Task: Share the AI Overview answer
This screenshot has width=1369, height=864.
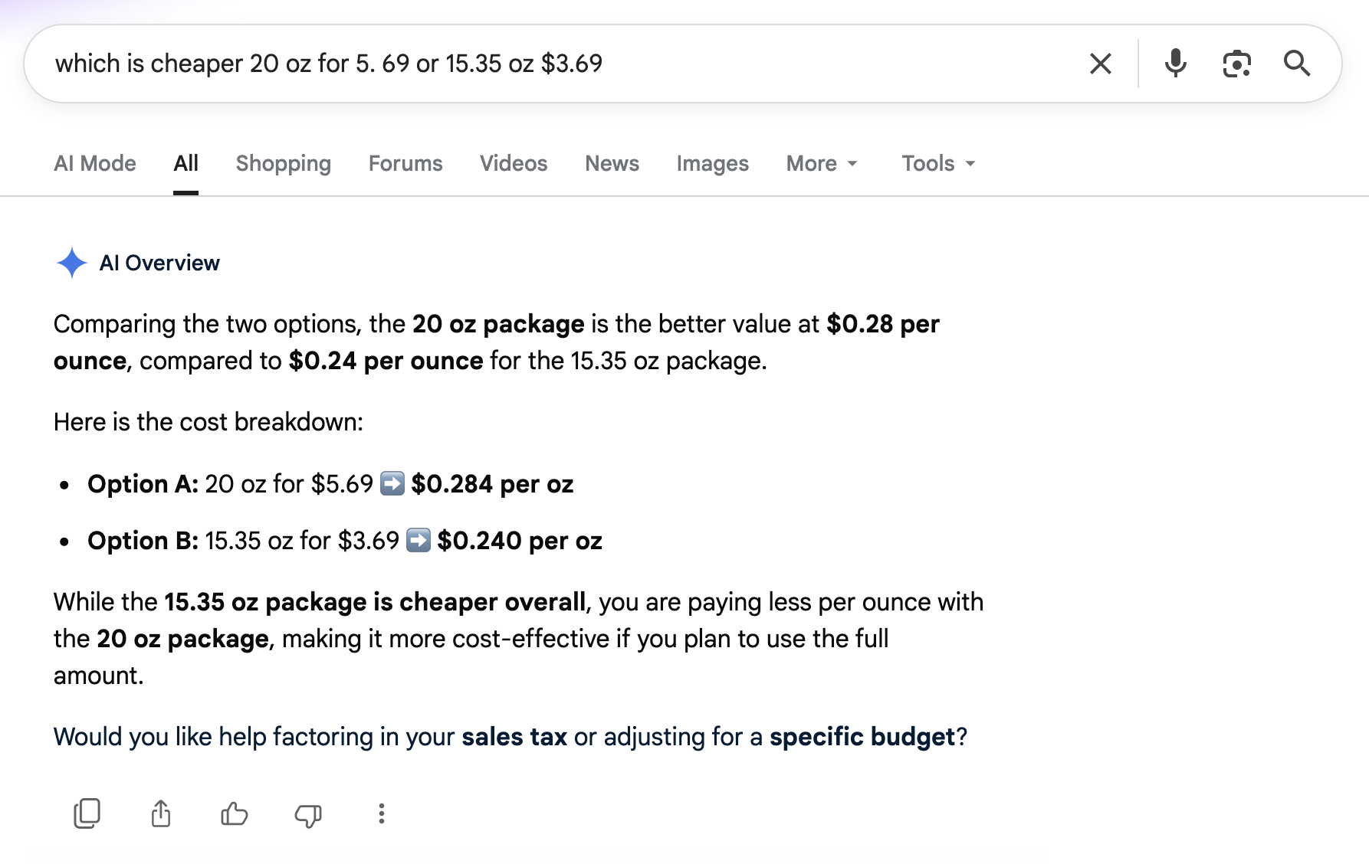Action: click(x=160, y=813)
